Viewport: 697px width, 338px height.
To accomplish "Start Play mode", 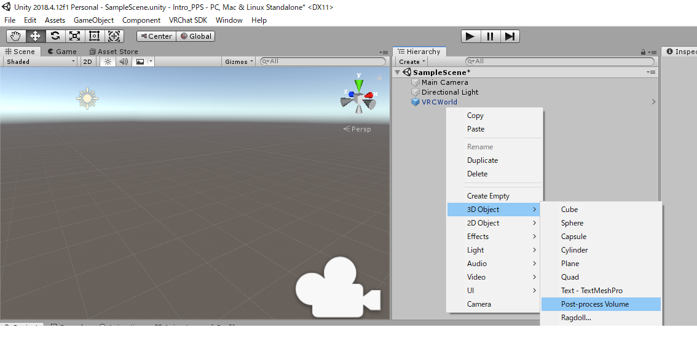I will (x=470, y=36).
